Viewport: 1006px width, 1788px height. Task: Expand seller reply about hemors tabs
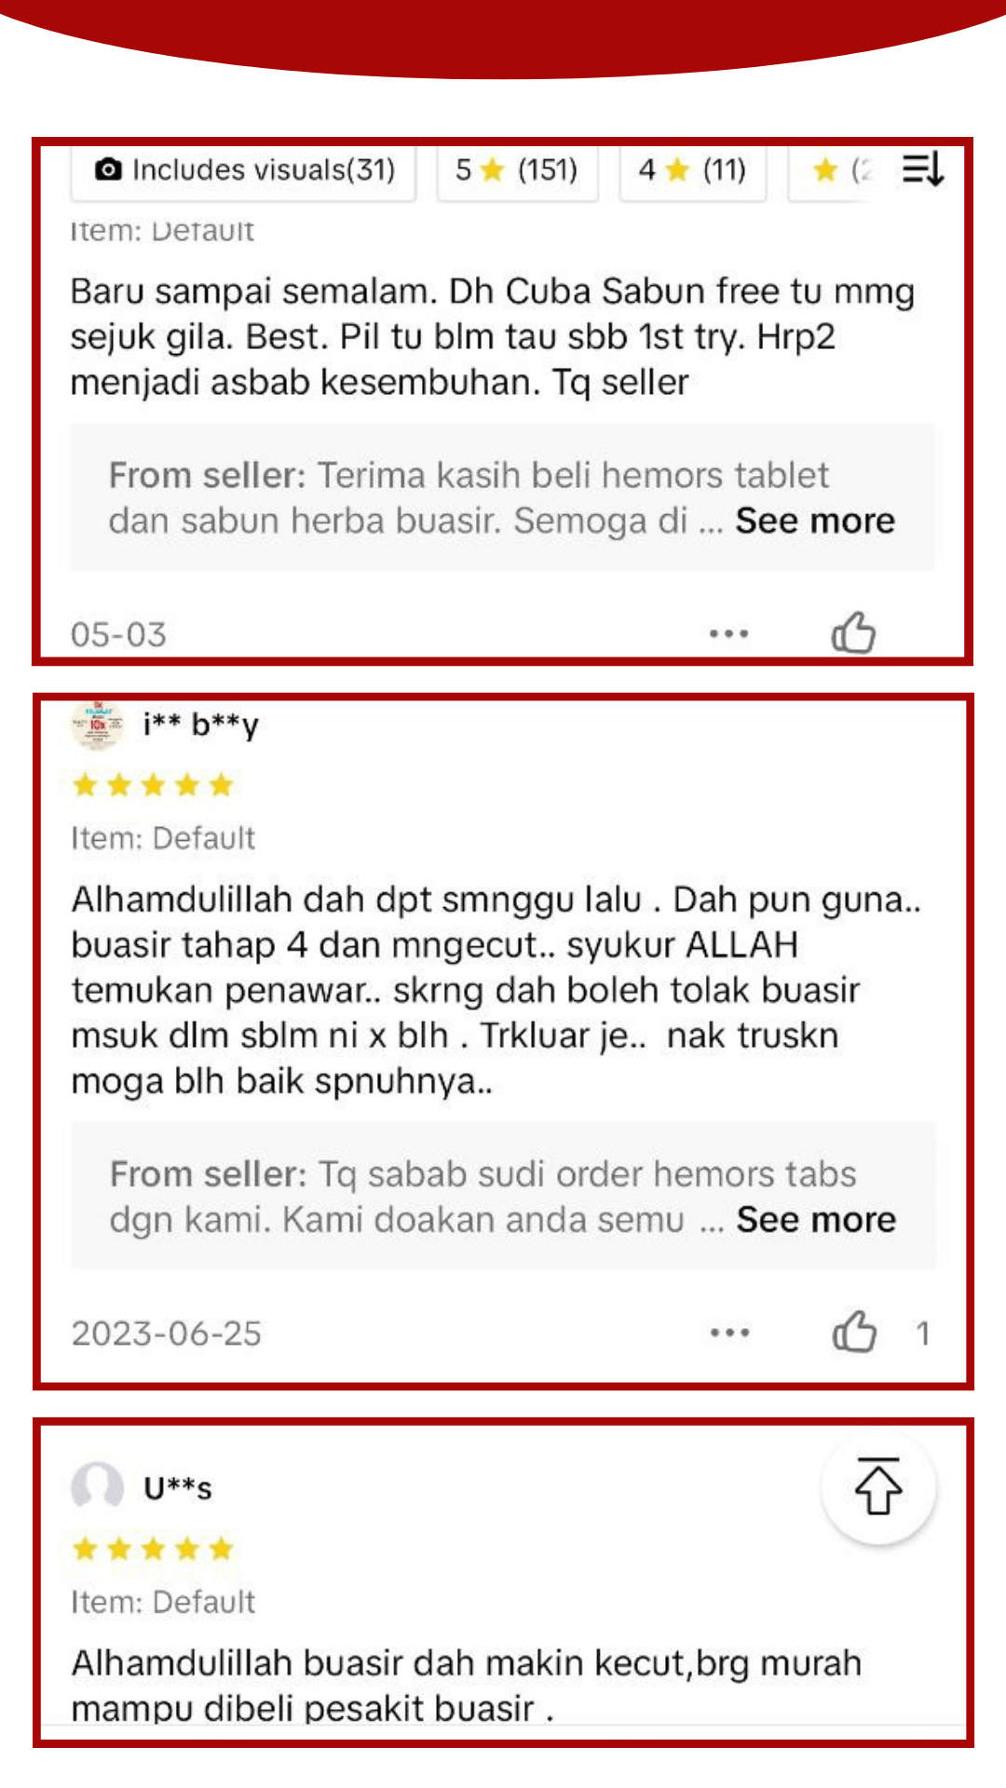[816, 1220]
